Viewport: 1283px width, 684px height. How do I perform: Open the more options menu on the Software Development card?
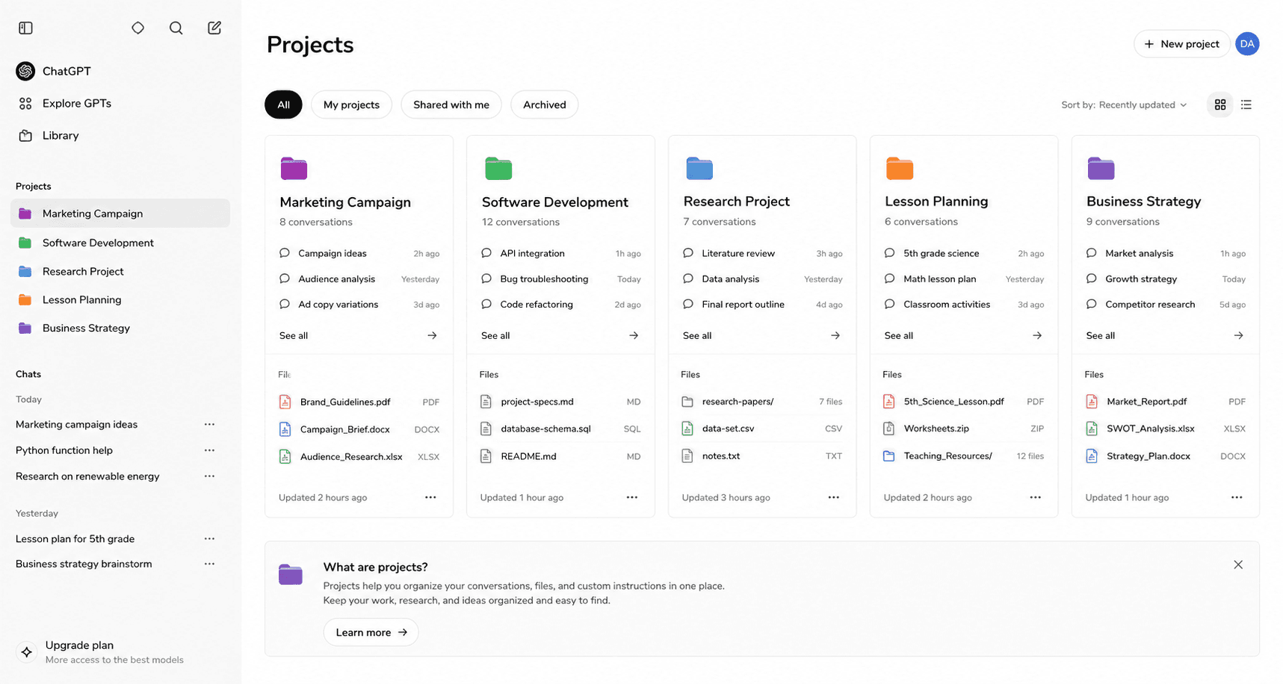(x=632, y=497)
